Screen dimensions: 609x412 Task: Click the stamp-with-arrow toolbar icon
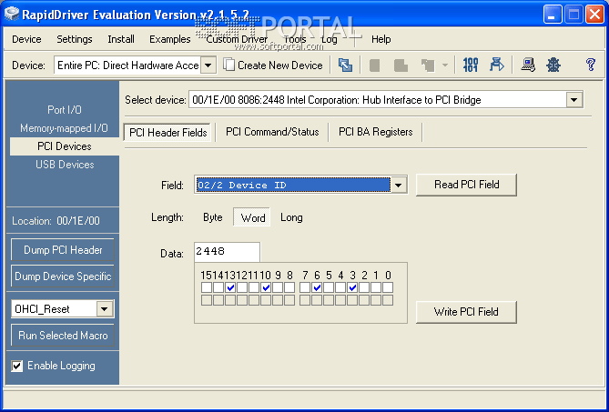tap(496, 65)
